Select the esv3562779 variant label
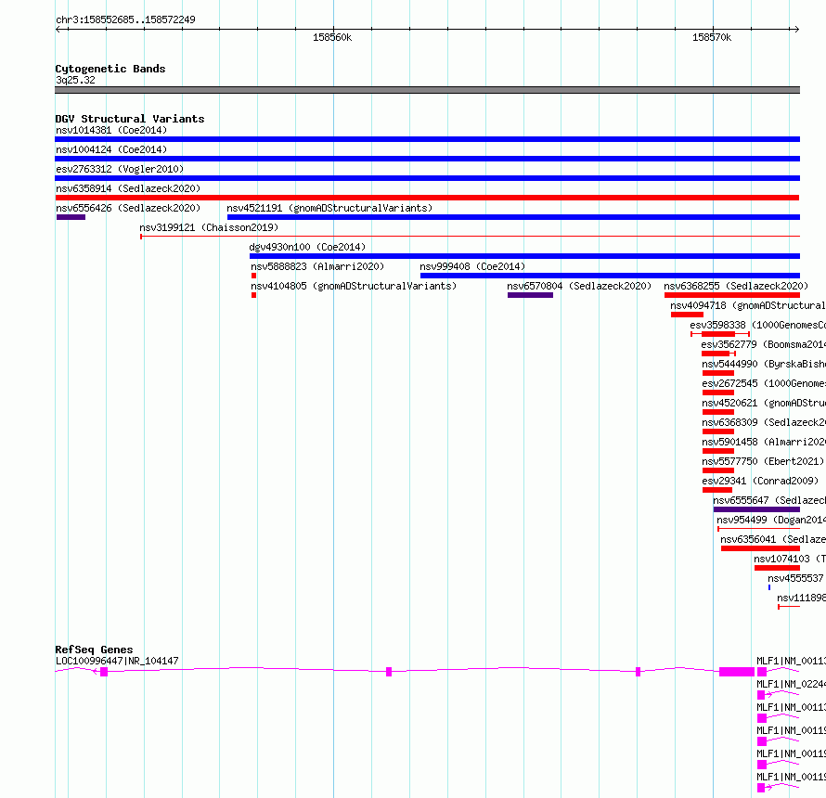Viewport: 826px width, 798px height. (x=763, y=344)
